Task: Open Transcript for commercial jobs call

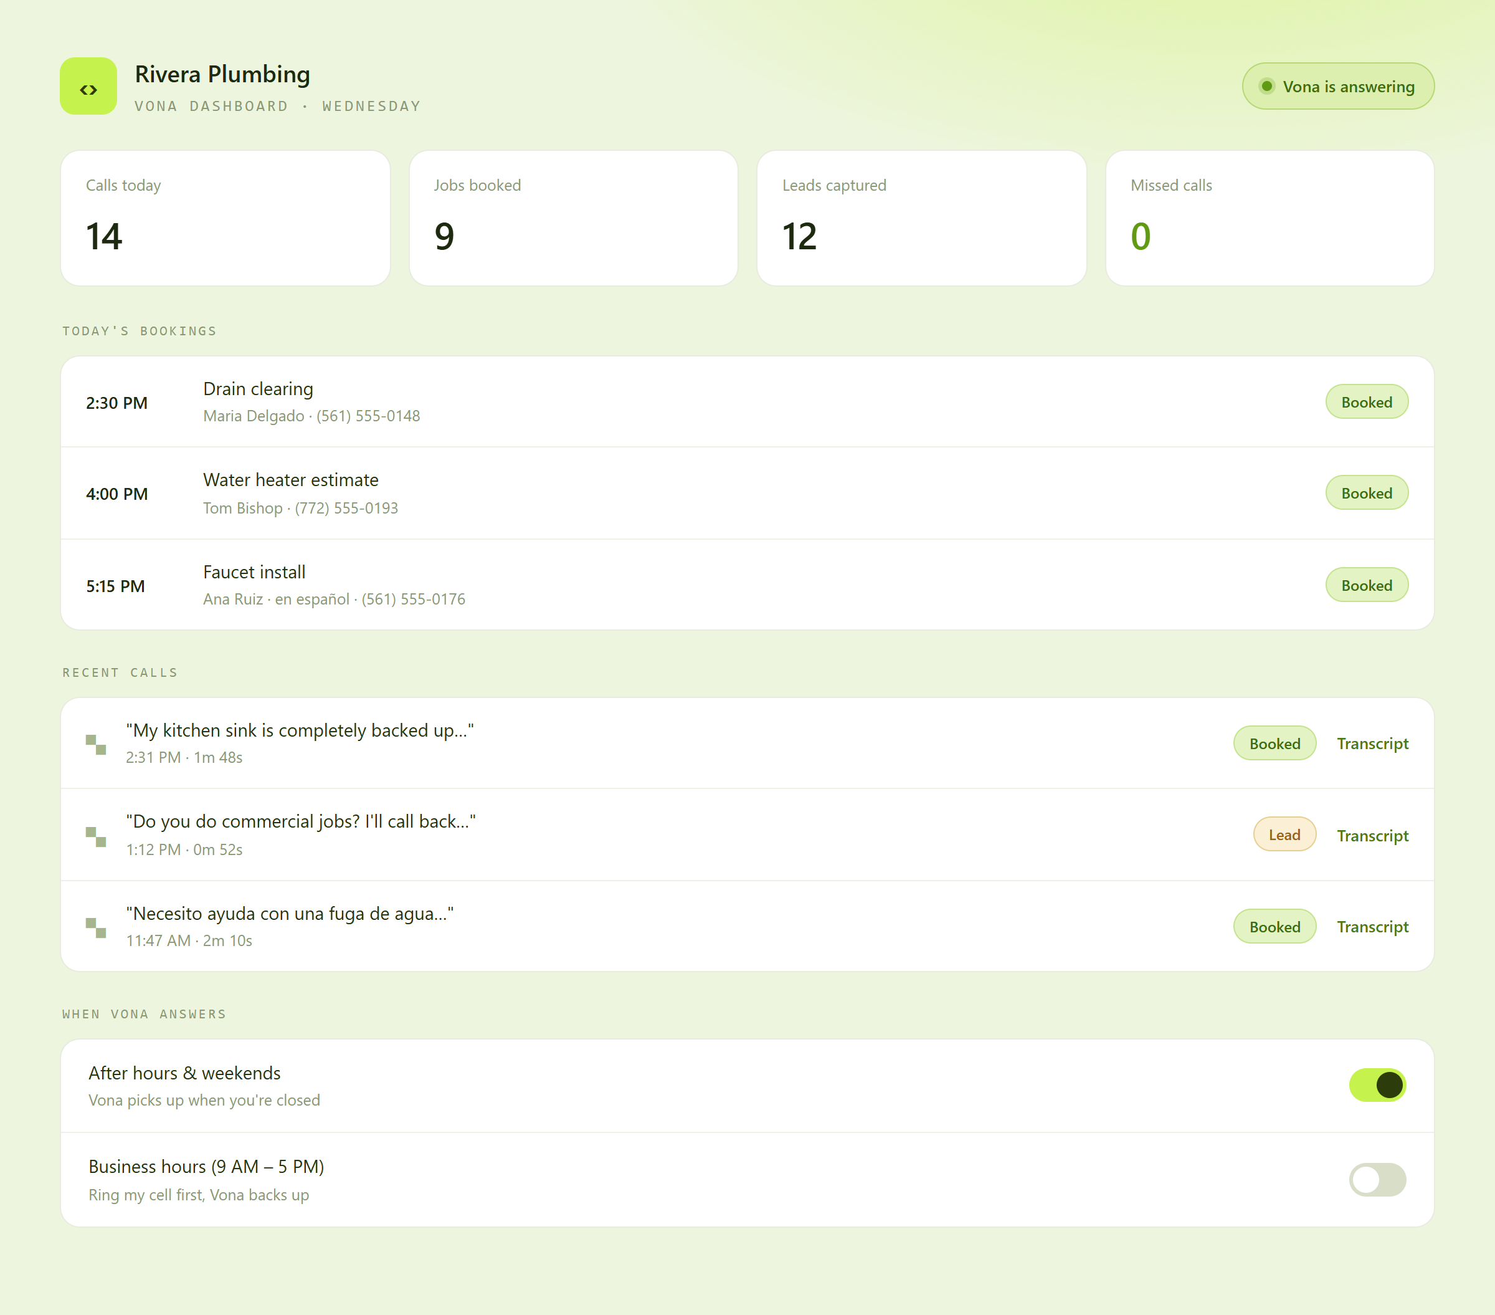Action: click(x=1372, y=836)
